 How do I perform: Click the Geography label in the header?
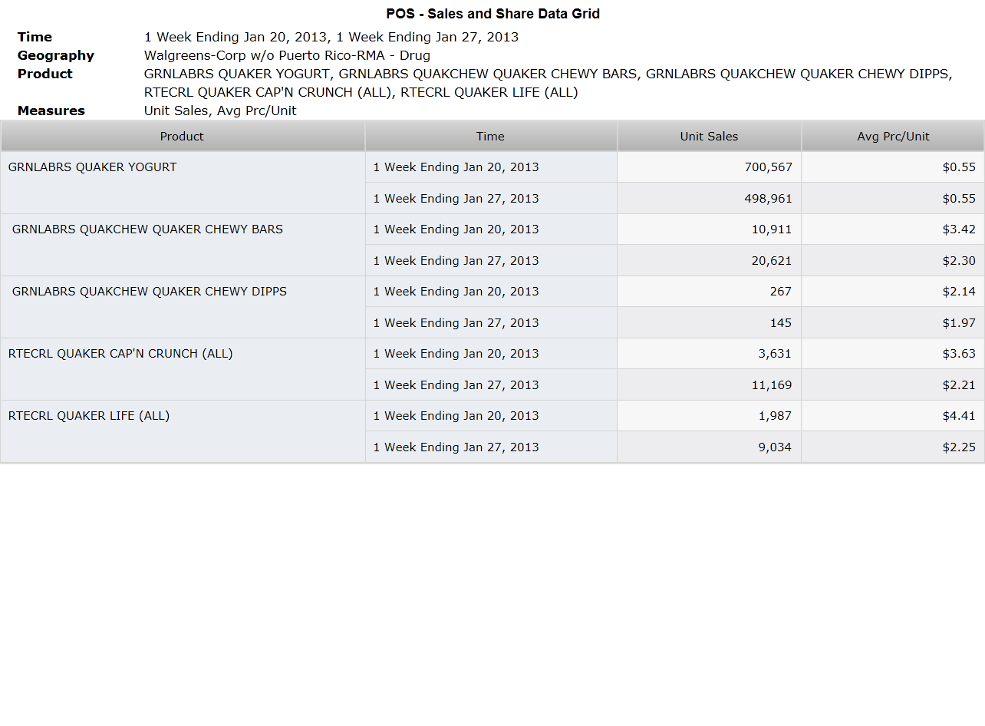56,55
